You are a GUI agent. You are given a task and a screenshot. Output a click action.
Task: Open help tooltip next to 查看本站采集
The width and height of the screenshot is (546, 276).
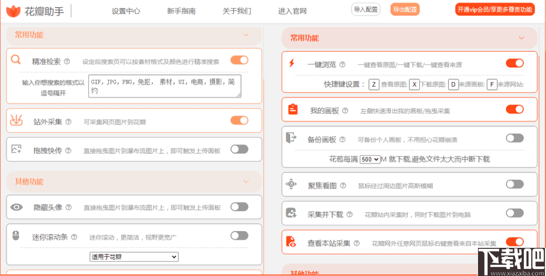(357, 243)
